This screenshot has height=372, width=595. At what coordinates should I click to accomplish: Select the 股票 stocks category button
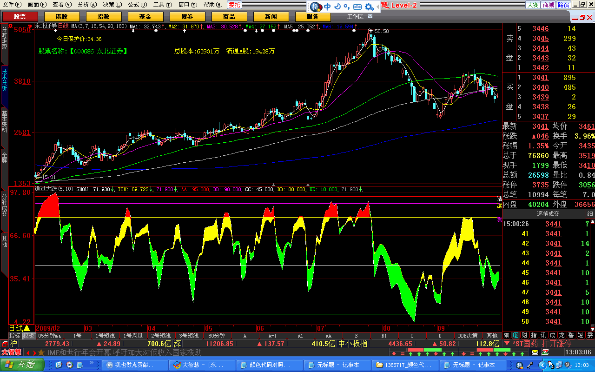point(20,17)
